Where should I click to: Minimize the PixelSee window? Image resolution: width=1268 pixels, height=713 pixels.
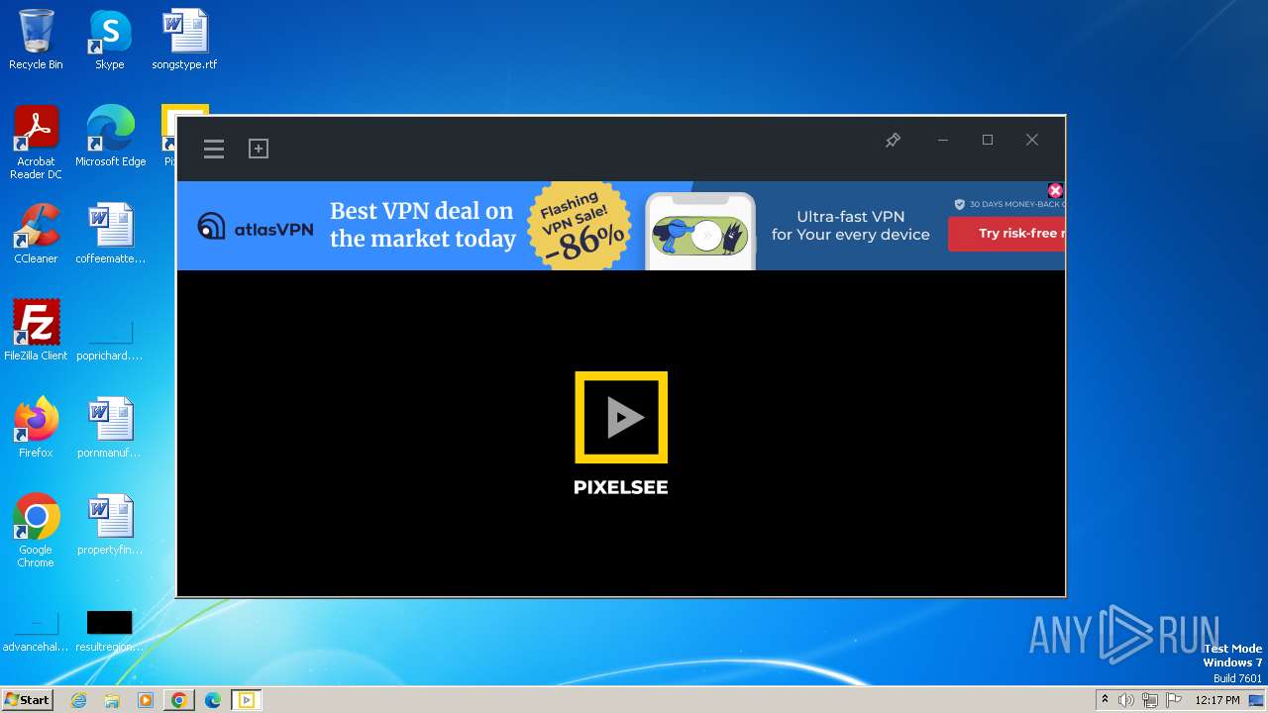point(943,141)
